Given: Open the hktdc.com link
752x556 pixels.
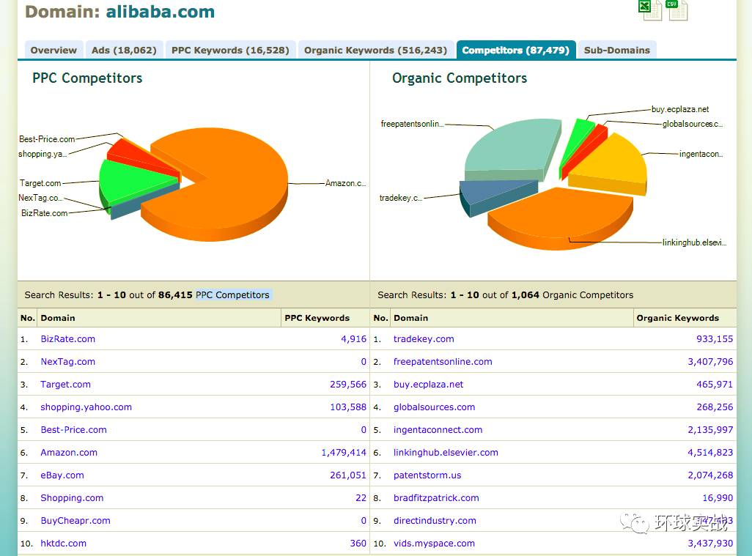Looking at the screenshot, I should point(63,543).
